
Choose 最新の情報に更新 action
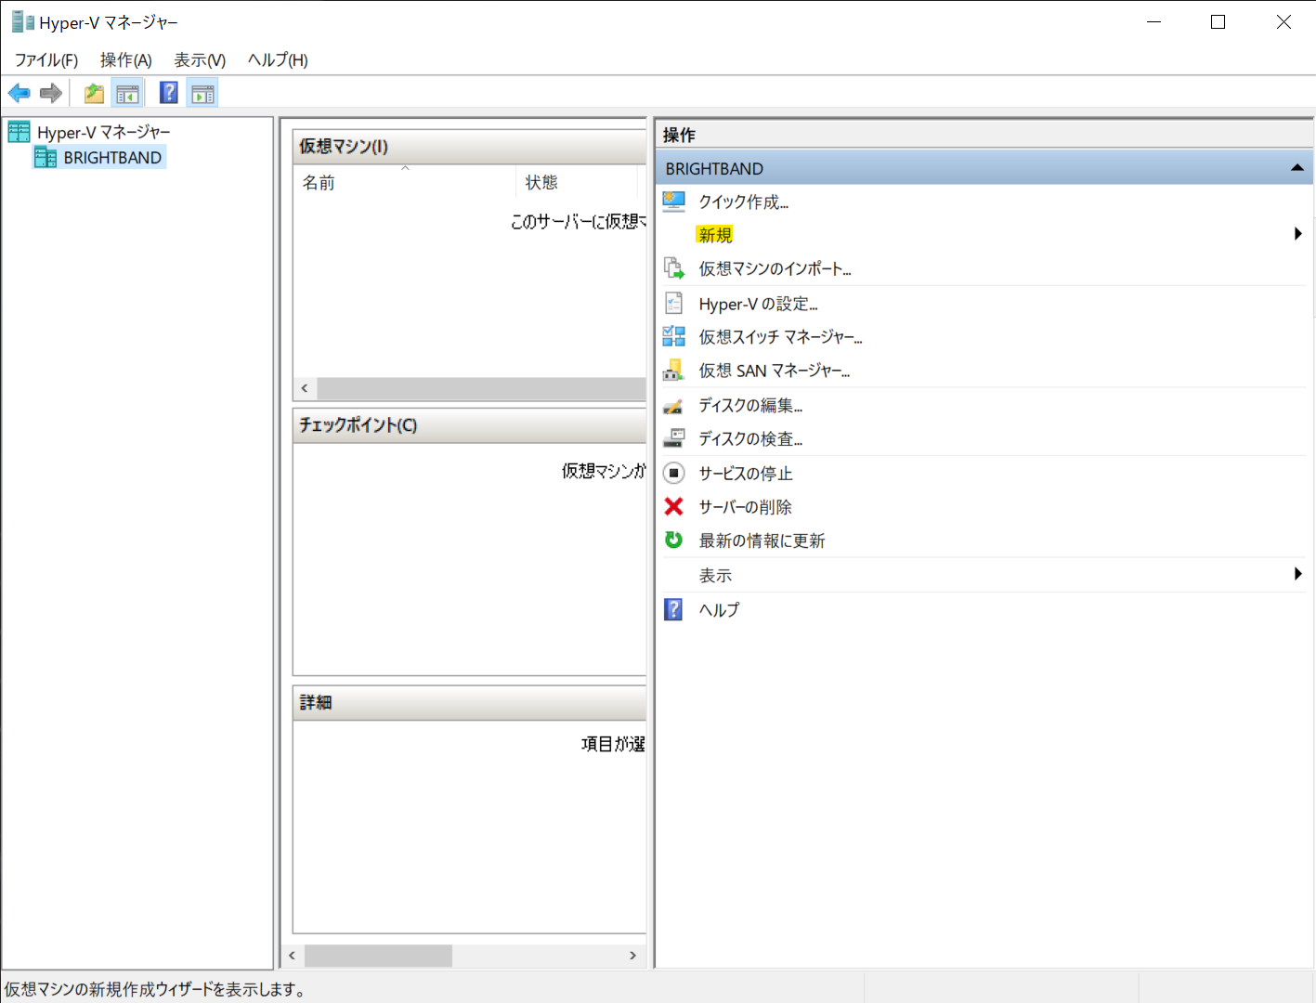(762, 540)
